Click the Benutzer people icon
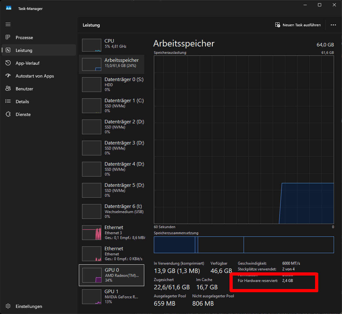This screenshot has height=314, width=342. tap(8, 88)
